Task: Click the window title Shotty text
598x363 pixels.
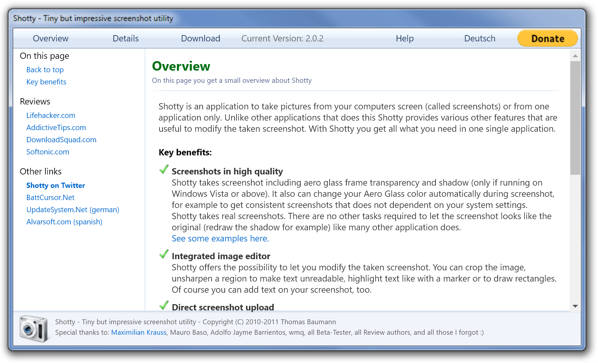Action: click(93, 18)
